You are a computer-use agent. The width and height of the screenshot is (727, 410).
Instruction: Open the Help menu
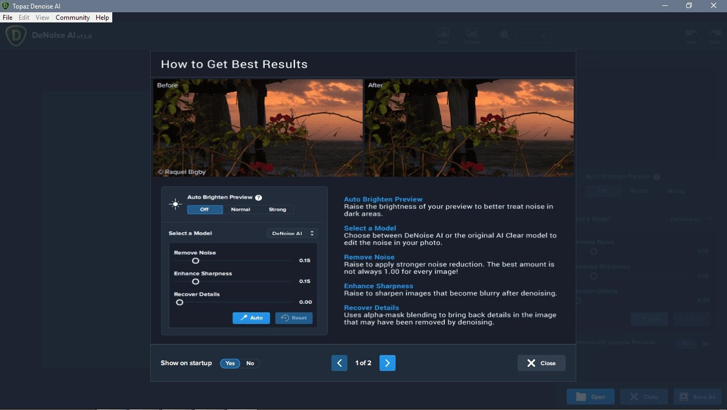coord(102,18)
